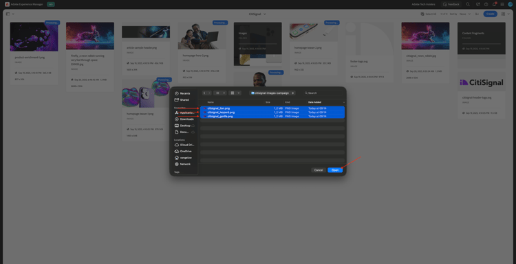
Task: Select citisignal_leopard.png in file list
Action: pyautogui.click(x=272, y=112)
